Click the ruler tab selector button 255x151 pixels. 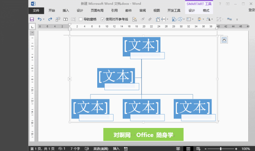pyautogui.click(x=32, y=27)
